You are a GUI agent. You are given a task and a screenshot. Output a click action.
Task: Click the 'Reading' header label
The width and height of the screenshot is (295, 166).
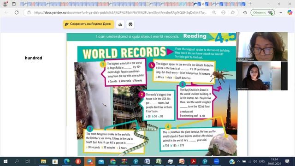195,36
